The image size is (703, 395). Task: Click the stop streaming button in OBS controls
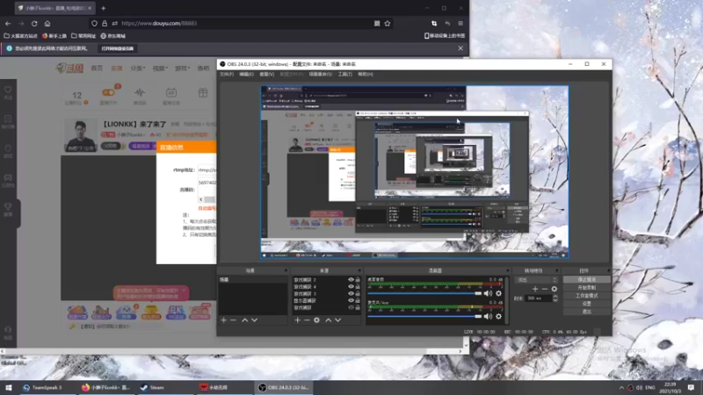coord(586,279)
